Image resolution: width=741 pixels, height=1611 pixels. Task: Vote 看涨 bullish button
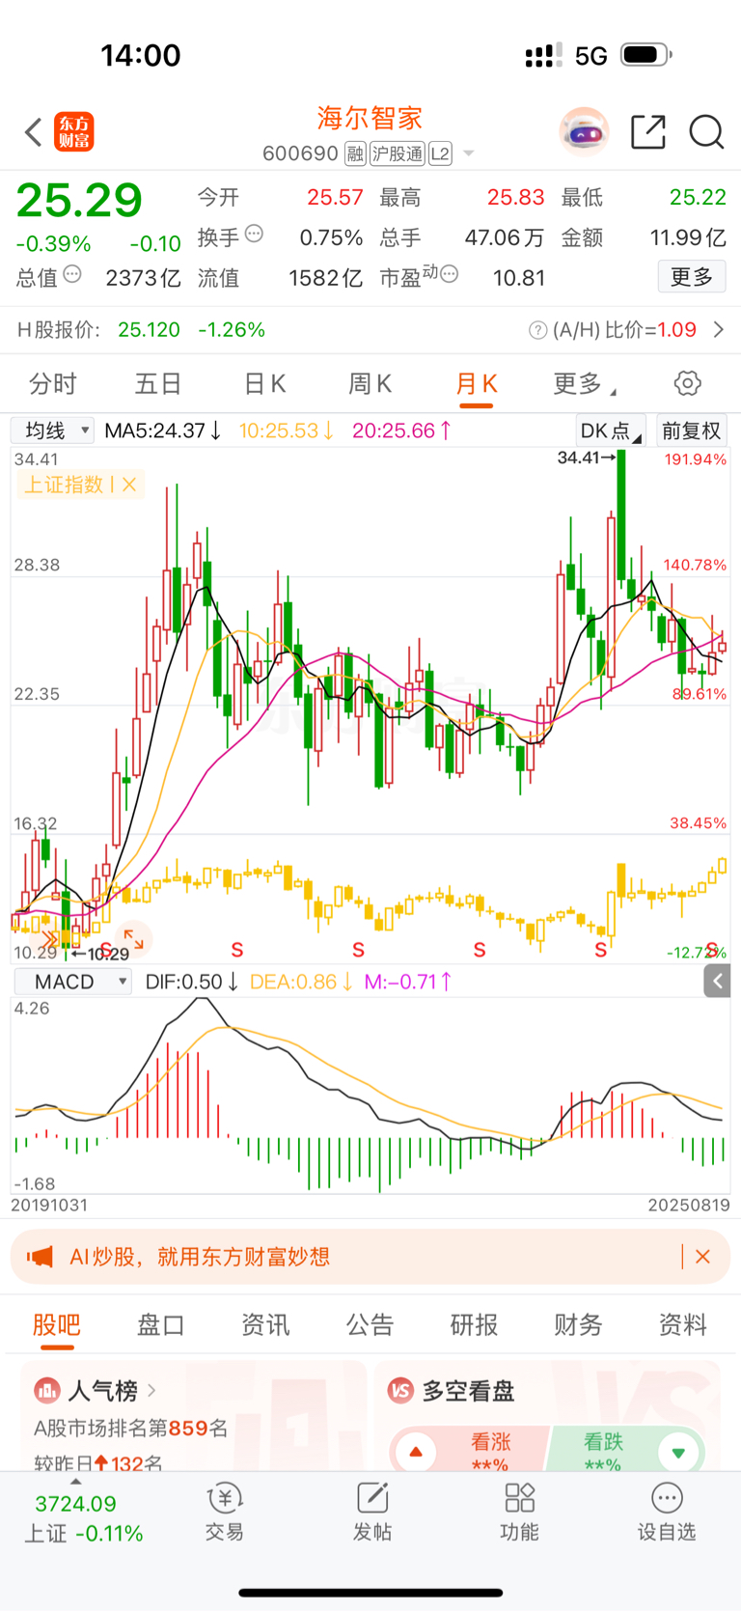point(470,1451)
